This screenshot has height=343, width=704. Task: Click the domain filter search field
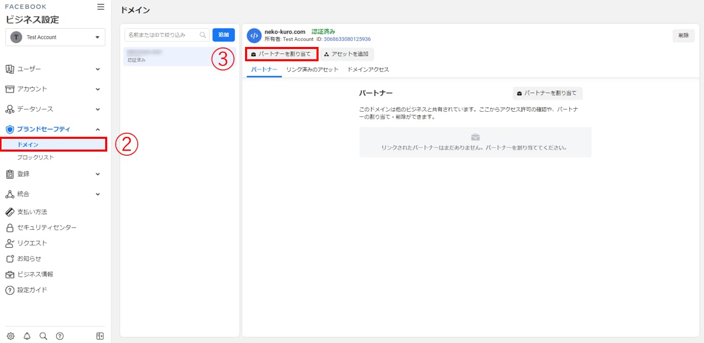coord(163,35)
